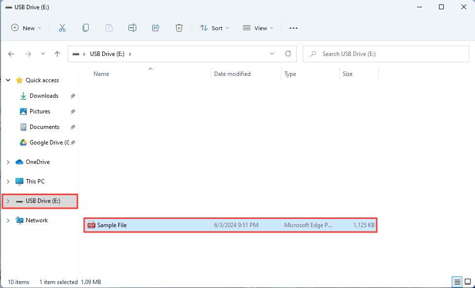Expand the OneDrive tree node

8,162
